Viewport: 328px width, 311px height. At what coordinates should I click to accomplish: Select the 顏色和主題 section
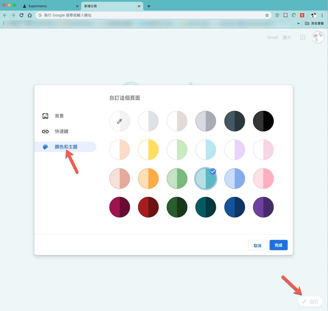65,147
